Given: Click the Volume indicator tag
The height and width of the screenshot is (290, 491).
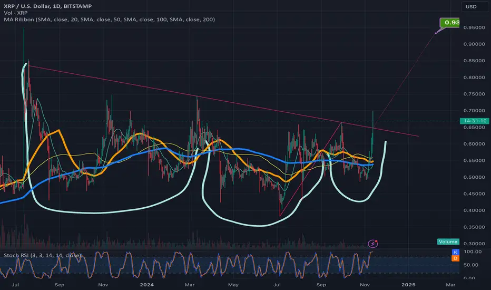Looking at the screenshot, I should [x=448, y=241].
